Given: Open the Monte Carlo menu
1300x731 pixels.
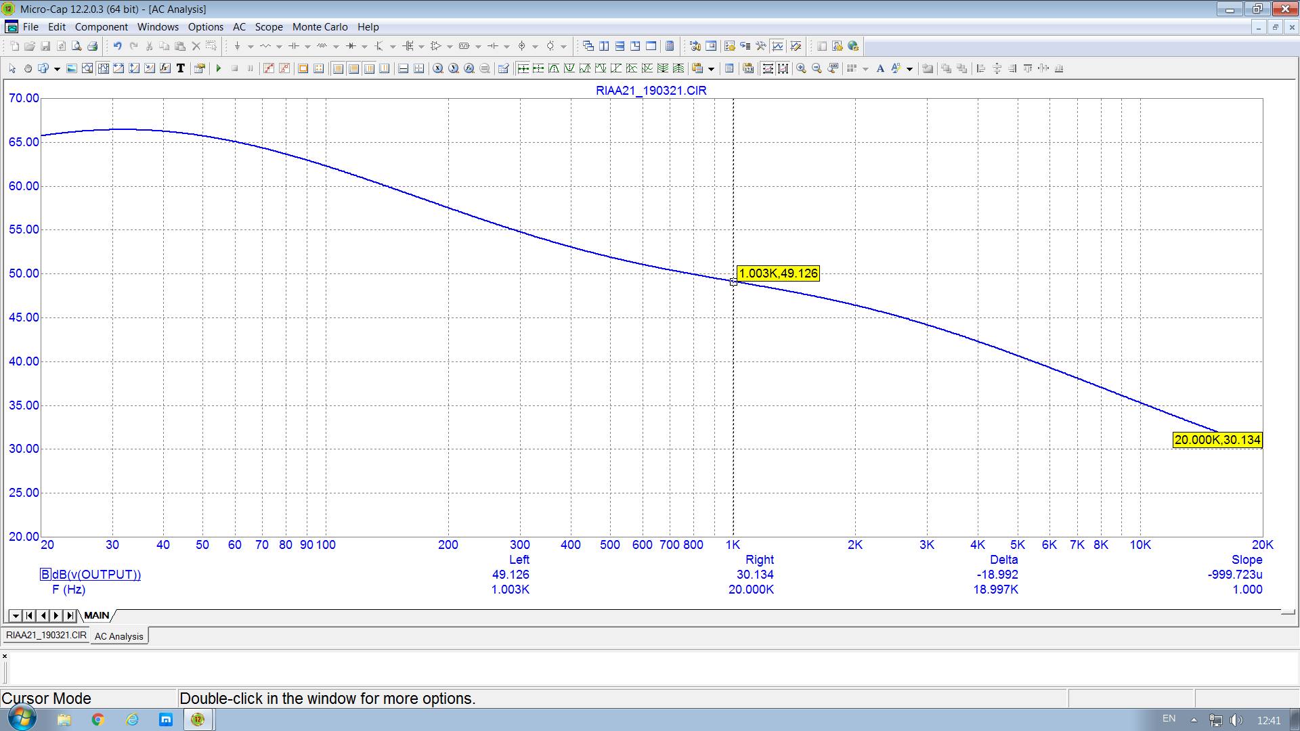Looking at the screenshot, I should point(320,27).
